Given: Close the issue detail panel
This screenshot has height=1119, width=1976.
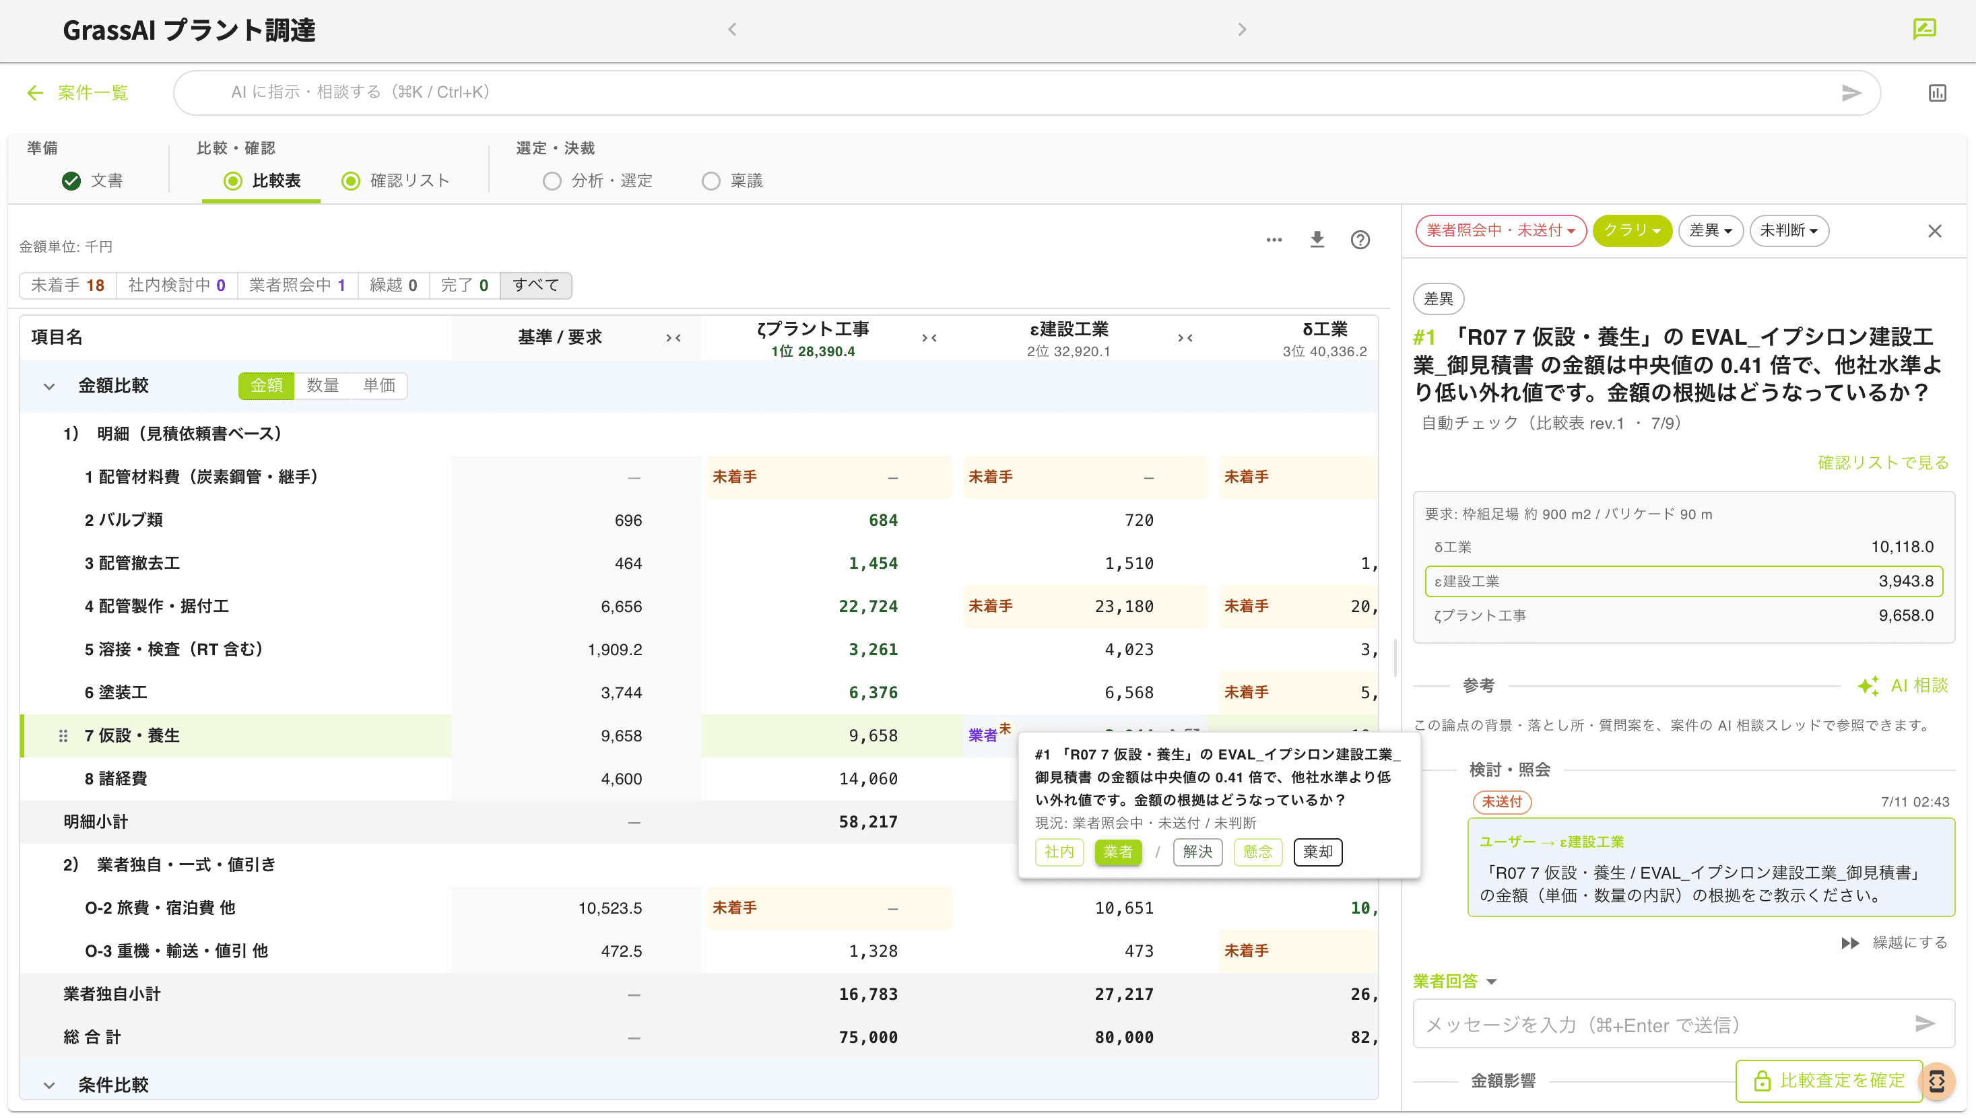Looking at the screenshot, I should [1934, 230].
